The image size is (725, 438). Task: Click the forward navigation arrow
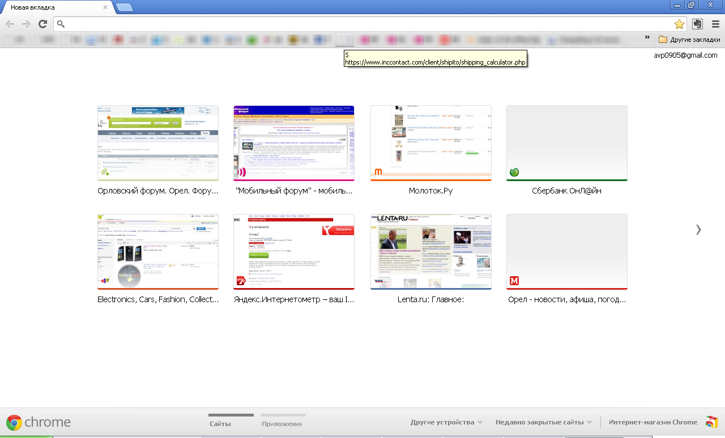(x=26, y=24)
